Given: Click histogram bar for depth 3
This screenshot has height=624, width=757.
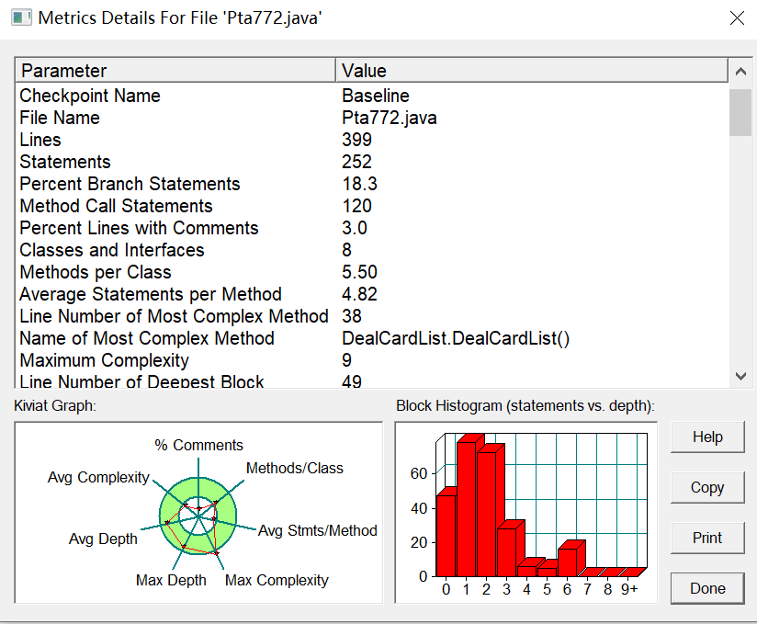Looking at the screenshot, I should [507, 550].
